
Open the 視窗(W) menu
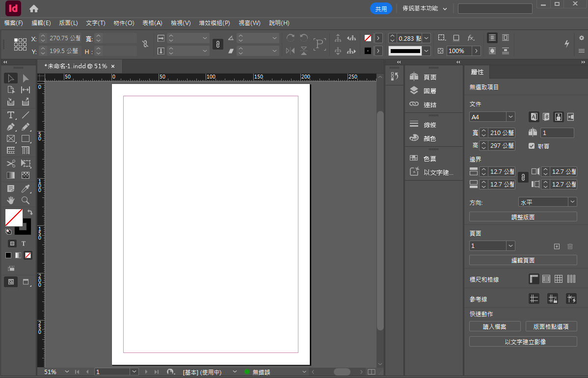[x=249, y=23]
